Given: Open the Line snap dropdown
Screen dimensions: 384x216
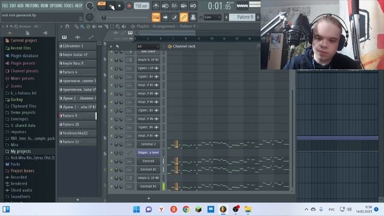Looking at the screenshot, I should [x=212, y=17].
